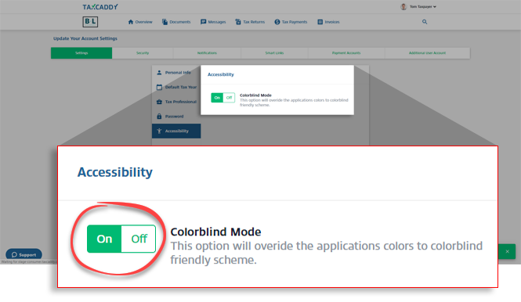The height and width of the screenshot is (302, 521).
Task: Click the Invoices list icon
Action: tap(320, 22)
